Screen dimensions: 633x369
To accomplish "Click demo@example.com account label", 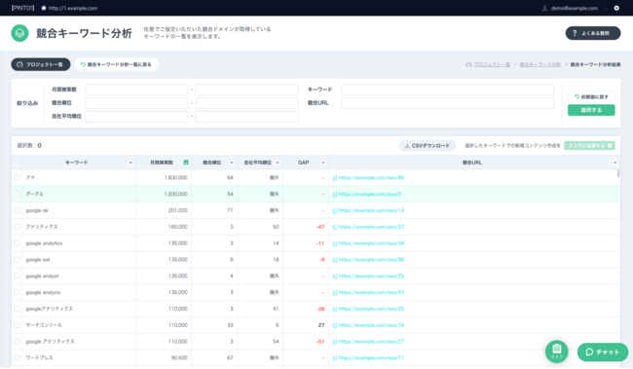I will coord(574,8).
